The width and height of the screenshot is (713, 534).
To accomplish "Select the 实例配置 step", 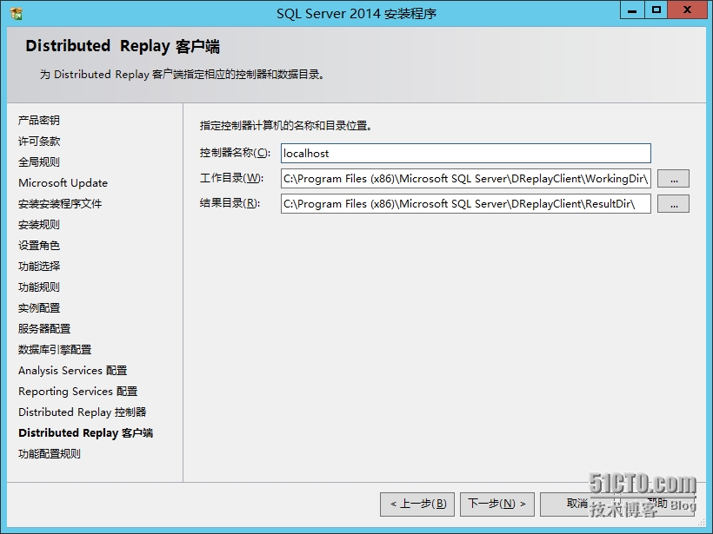I will 39,308.
